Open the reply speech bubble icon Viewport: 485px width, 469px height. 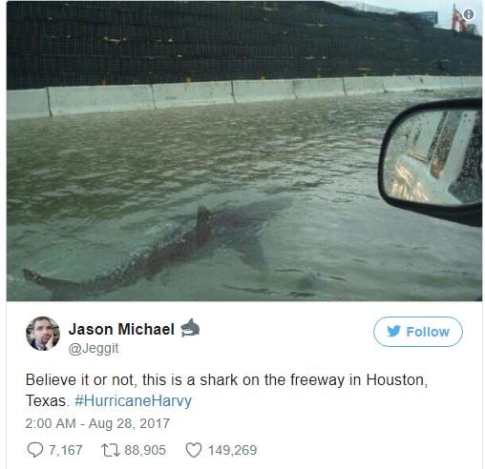click(34, 450)
